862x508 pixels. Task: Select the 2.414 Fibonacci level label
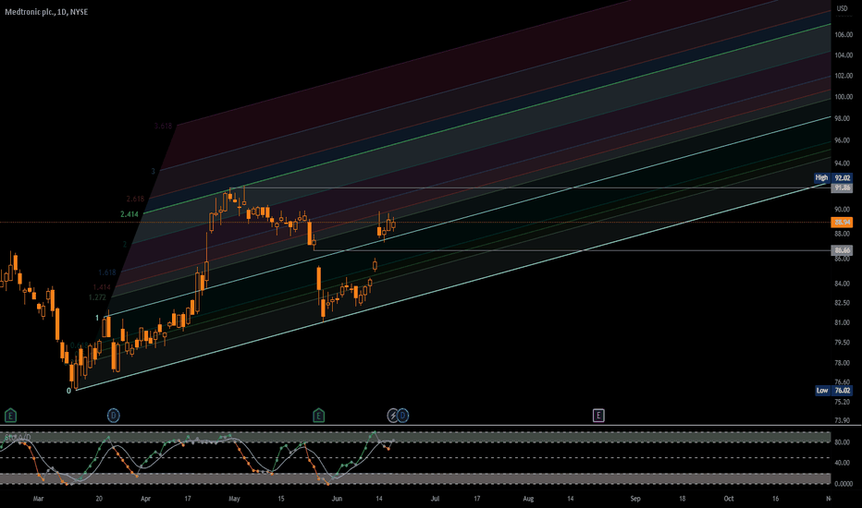pos(129,214)
